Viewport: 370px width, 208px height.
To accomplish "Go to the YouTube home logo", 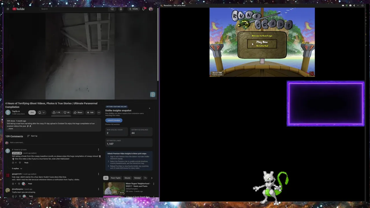I will coord(18,9).
